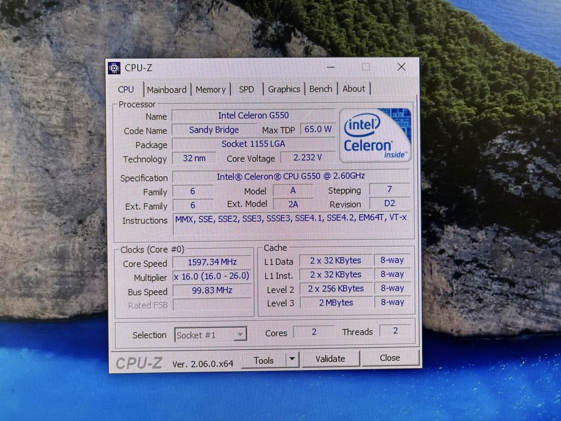Viewport: 561px width, 421px height.
Task: Click the Stepping value 7
Action: 389,189
